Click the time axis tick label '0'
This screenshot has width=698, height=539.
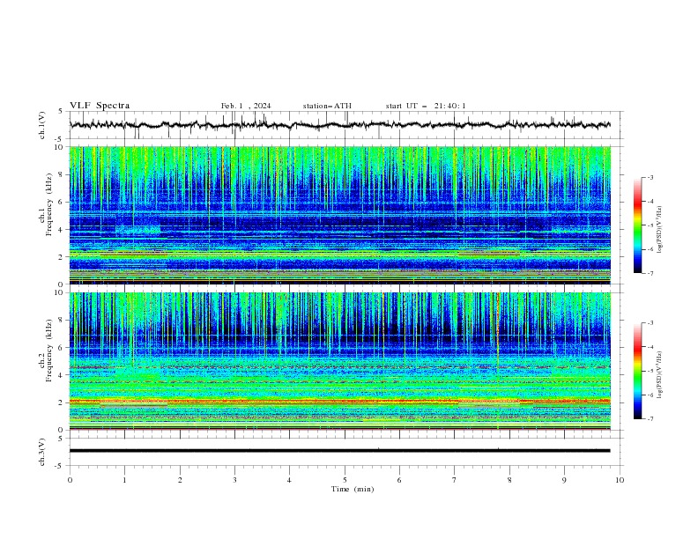(70, 480)
